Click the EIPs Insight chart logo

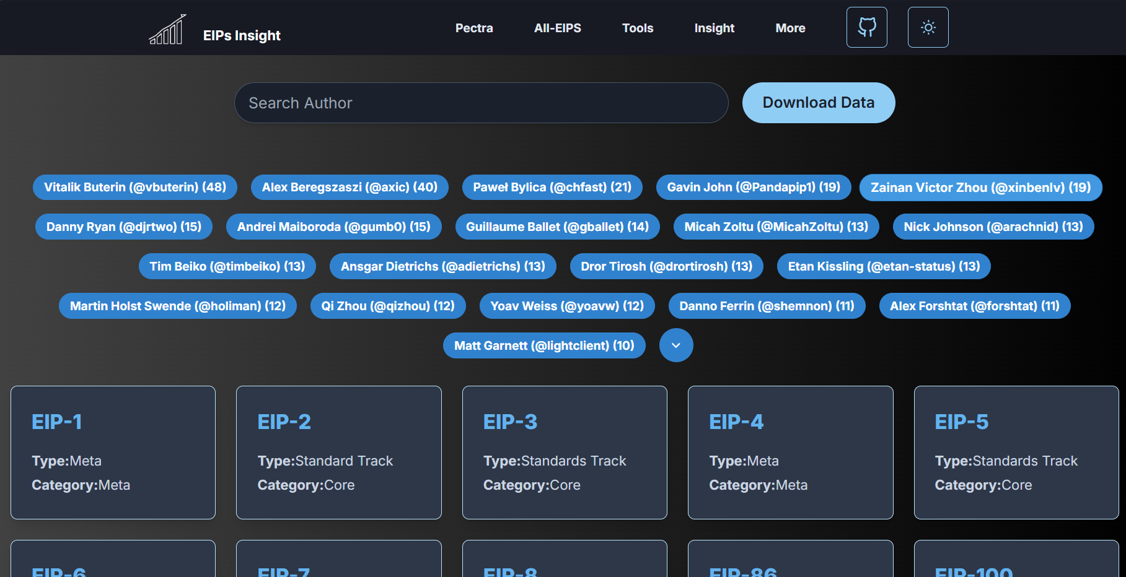point(167,29)
